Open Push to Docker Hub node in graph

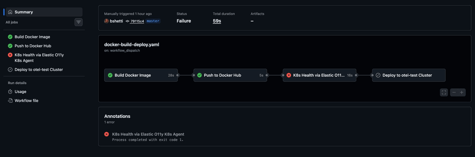tap(230, 75)
